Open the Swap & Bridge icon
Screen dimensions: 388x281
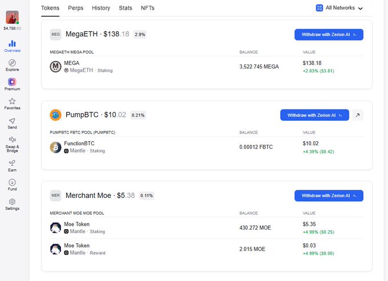pyautogui.click(x=12, y=140)
